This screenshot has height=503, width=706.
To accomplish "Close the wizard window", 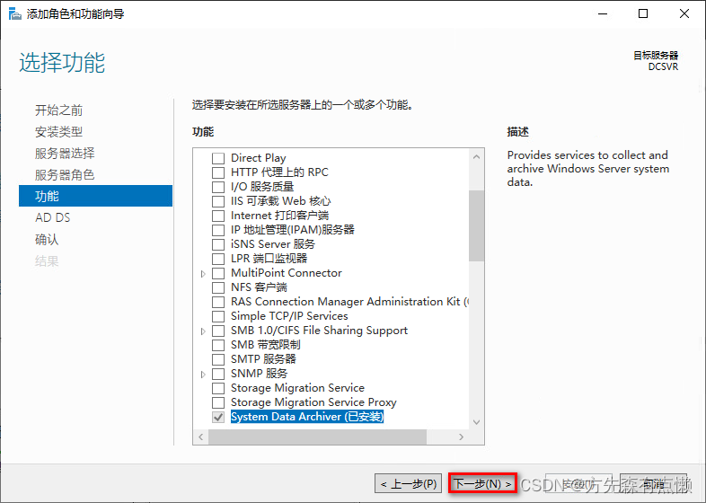I will click(684, 14).
